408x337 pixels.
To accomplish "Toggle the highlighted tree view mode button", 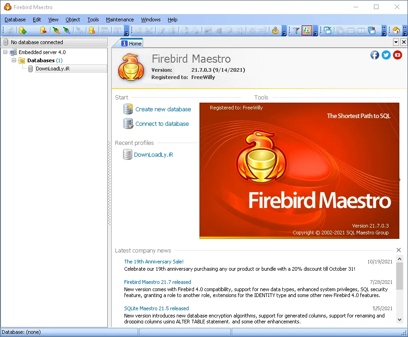I will [x=307, y=31].
